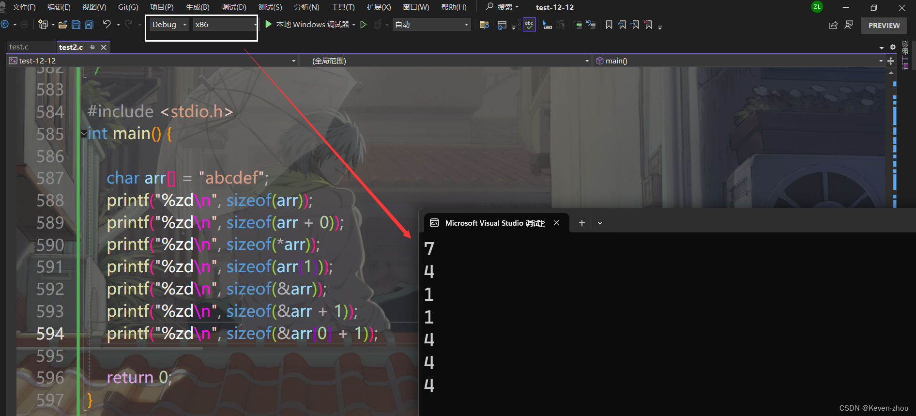Toggle the abc spell checker icon
916x416 pixels.
click(x=529, y=24)
